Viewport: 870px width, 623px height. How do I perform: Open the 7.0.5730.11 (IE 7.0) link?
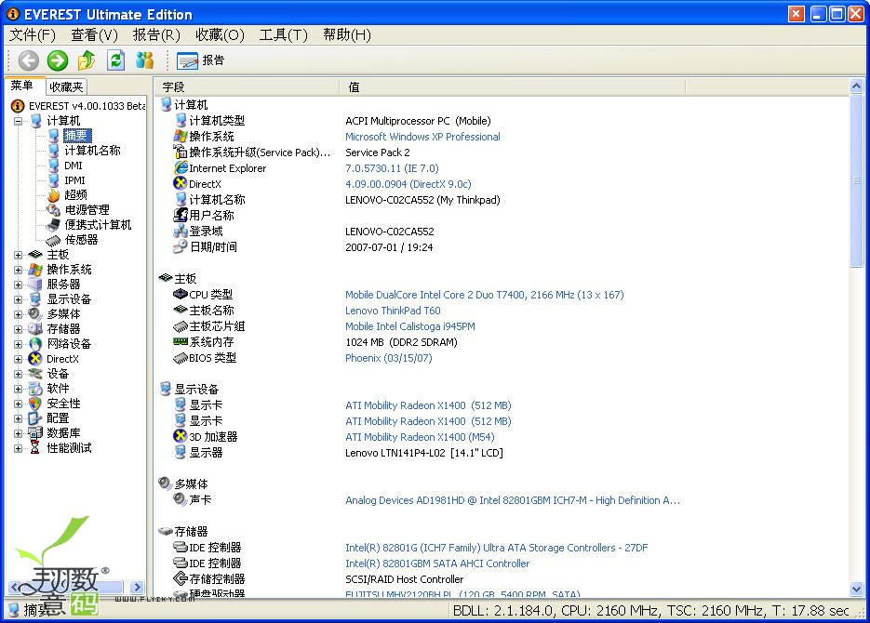(x=392, y=168)
